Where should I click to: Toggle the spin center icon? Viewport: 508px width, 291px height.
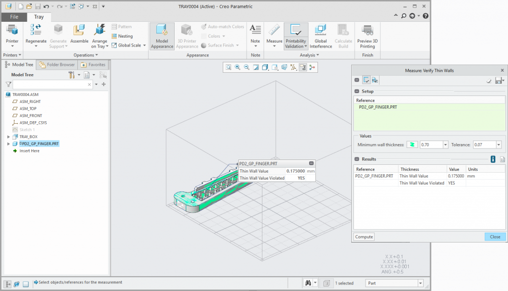312,67
